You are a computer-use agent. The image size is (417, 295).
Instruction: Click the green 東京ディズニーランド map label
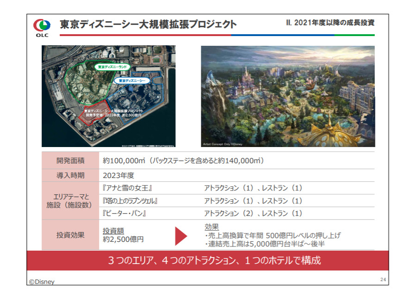point(112,67)
